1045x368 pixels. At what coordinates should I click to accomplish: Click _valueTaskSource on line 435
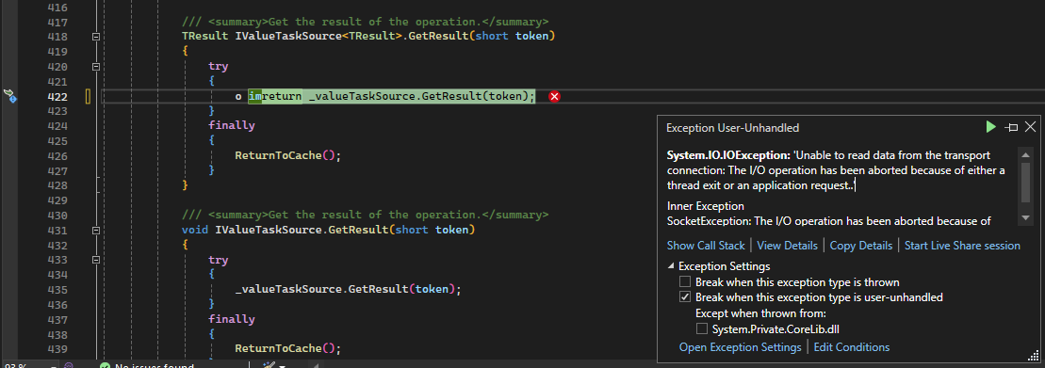(x=288, y=290)
